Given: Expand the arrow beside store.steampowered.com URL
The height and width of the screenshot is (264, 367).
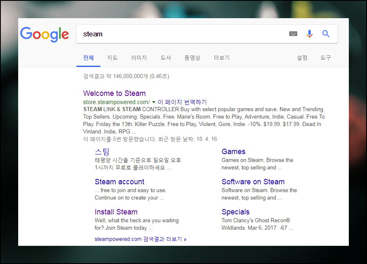Looking at the screenshot, I should (x=154, y=102).
